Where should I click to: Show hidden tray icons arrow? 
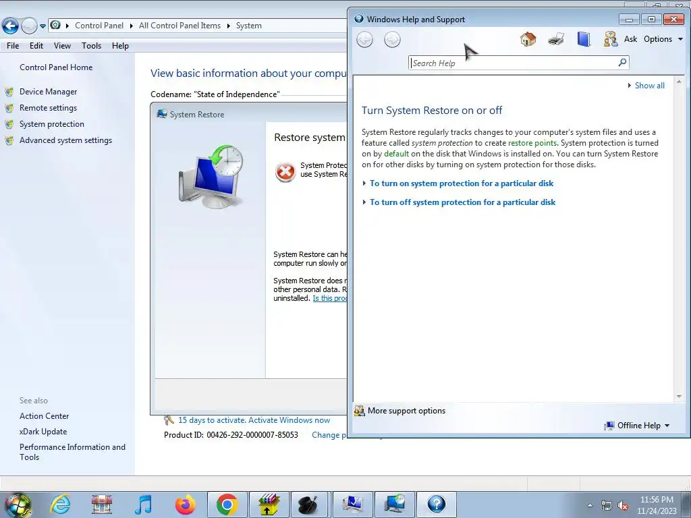coord(590,506)
